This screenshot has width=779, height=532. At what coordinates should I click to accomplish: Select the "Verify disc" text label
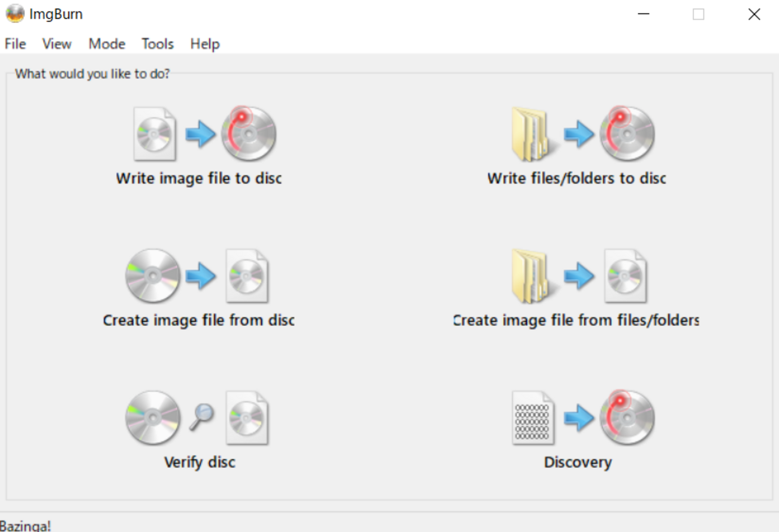(200, 463)
